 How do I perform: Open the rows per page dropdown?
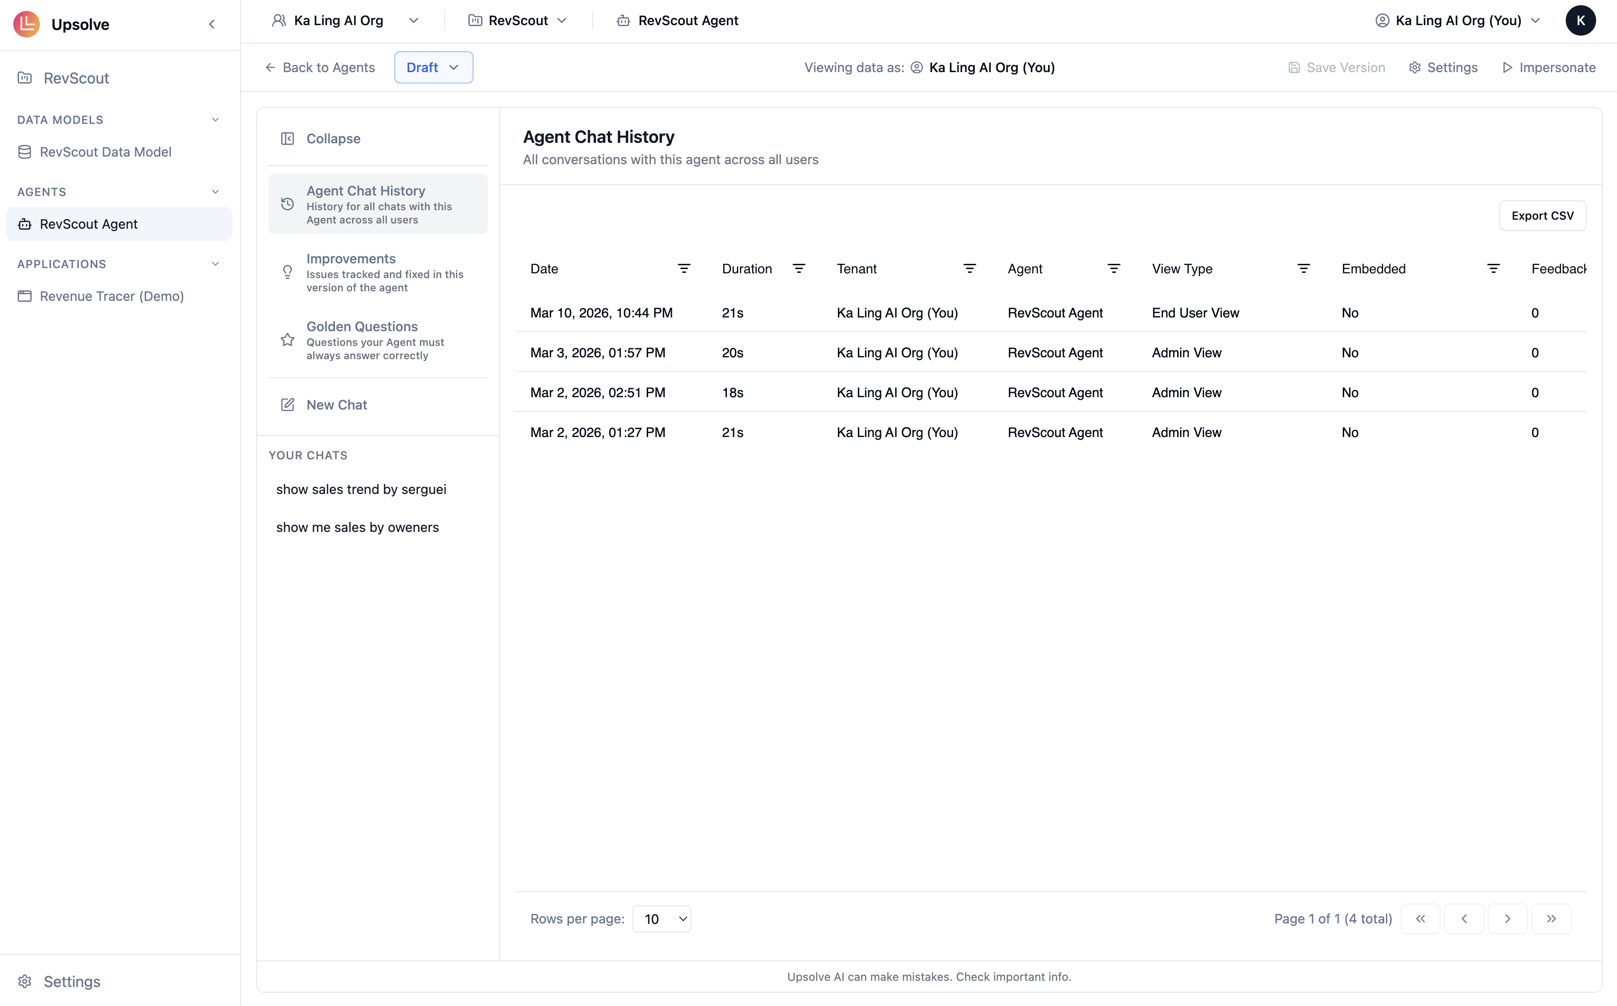[x=662, y=918]
